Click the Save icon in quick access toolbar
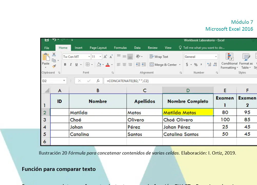Image resolution: width=257 pixels, height=185 pixels. pos(47,40)
